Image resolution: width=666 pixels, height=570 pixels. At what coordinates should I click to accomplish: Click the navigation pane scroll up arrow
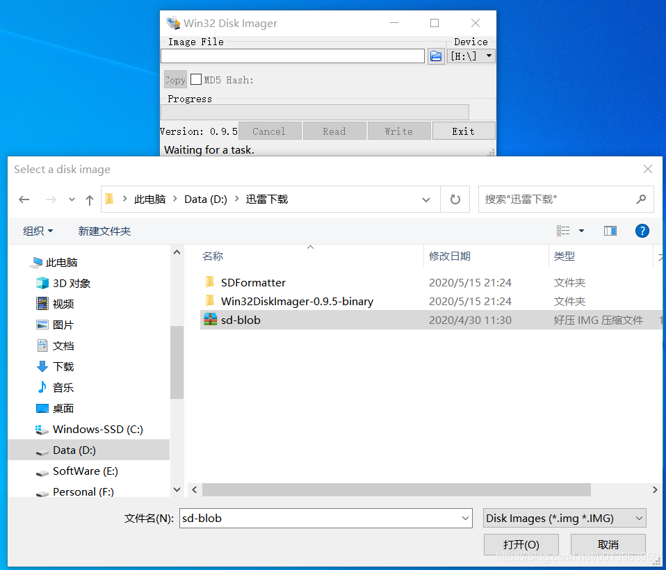pyautogui.click(x=177, y=252)
